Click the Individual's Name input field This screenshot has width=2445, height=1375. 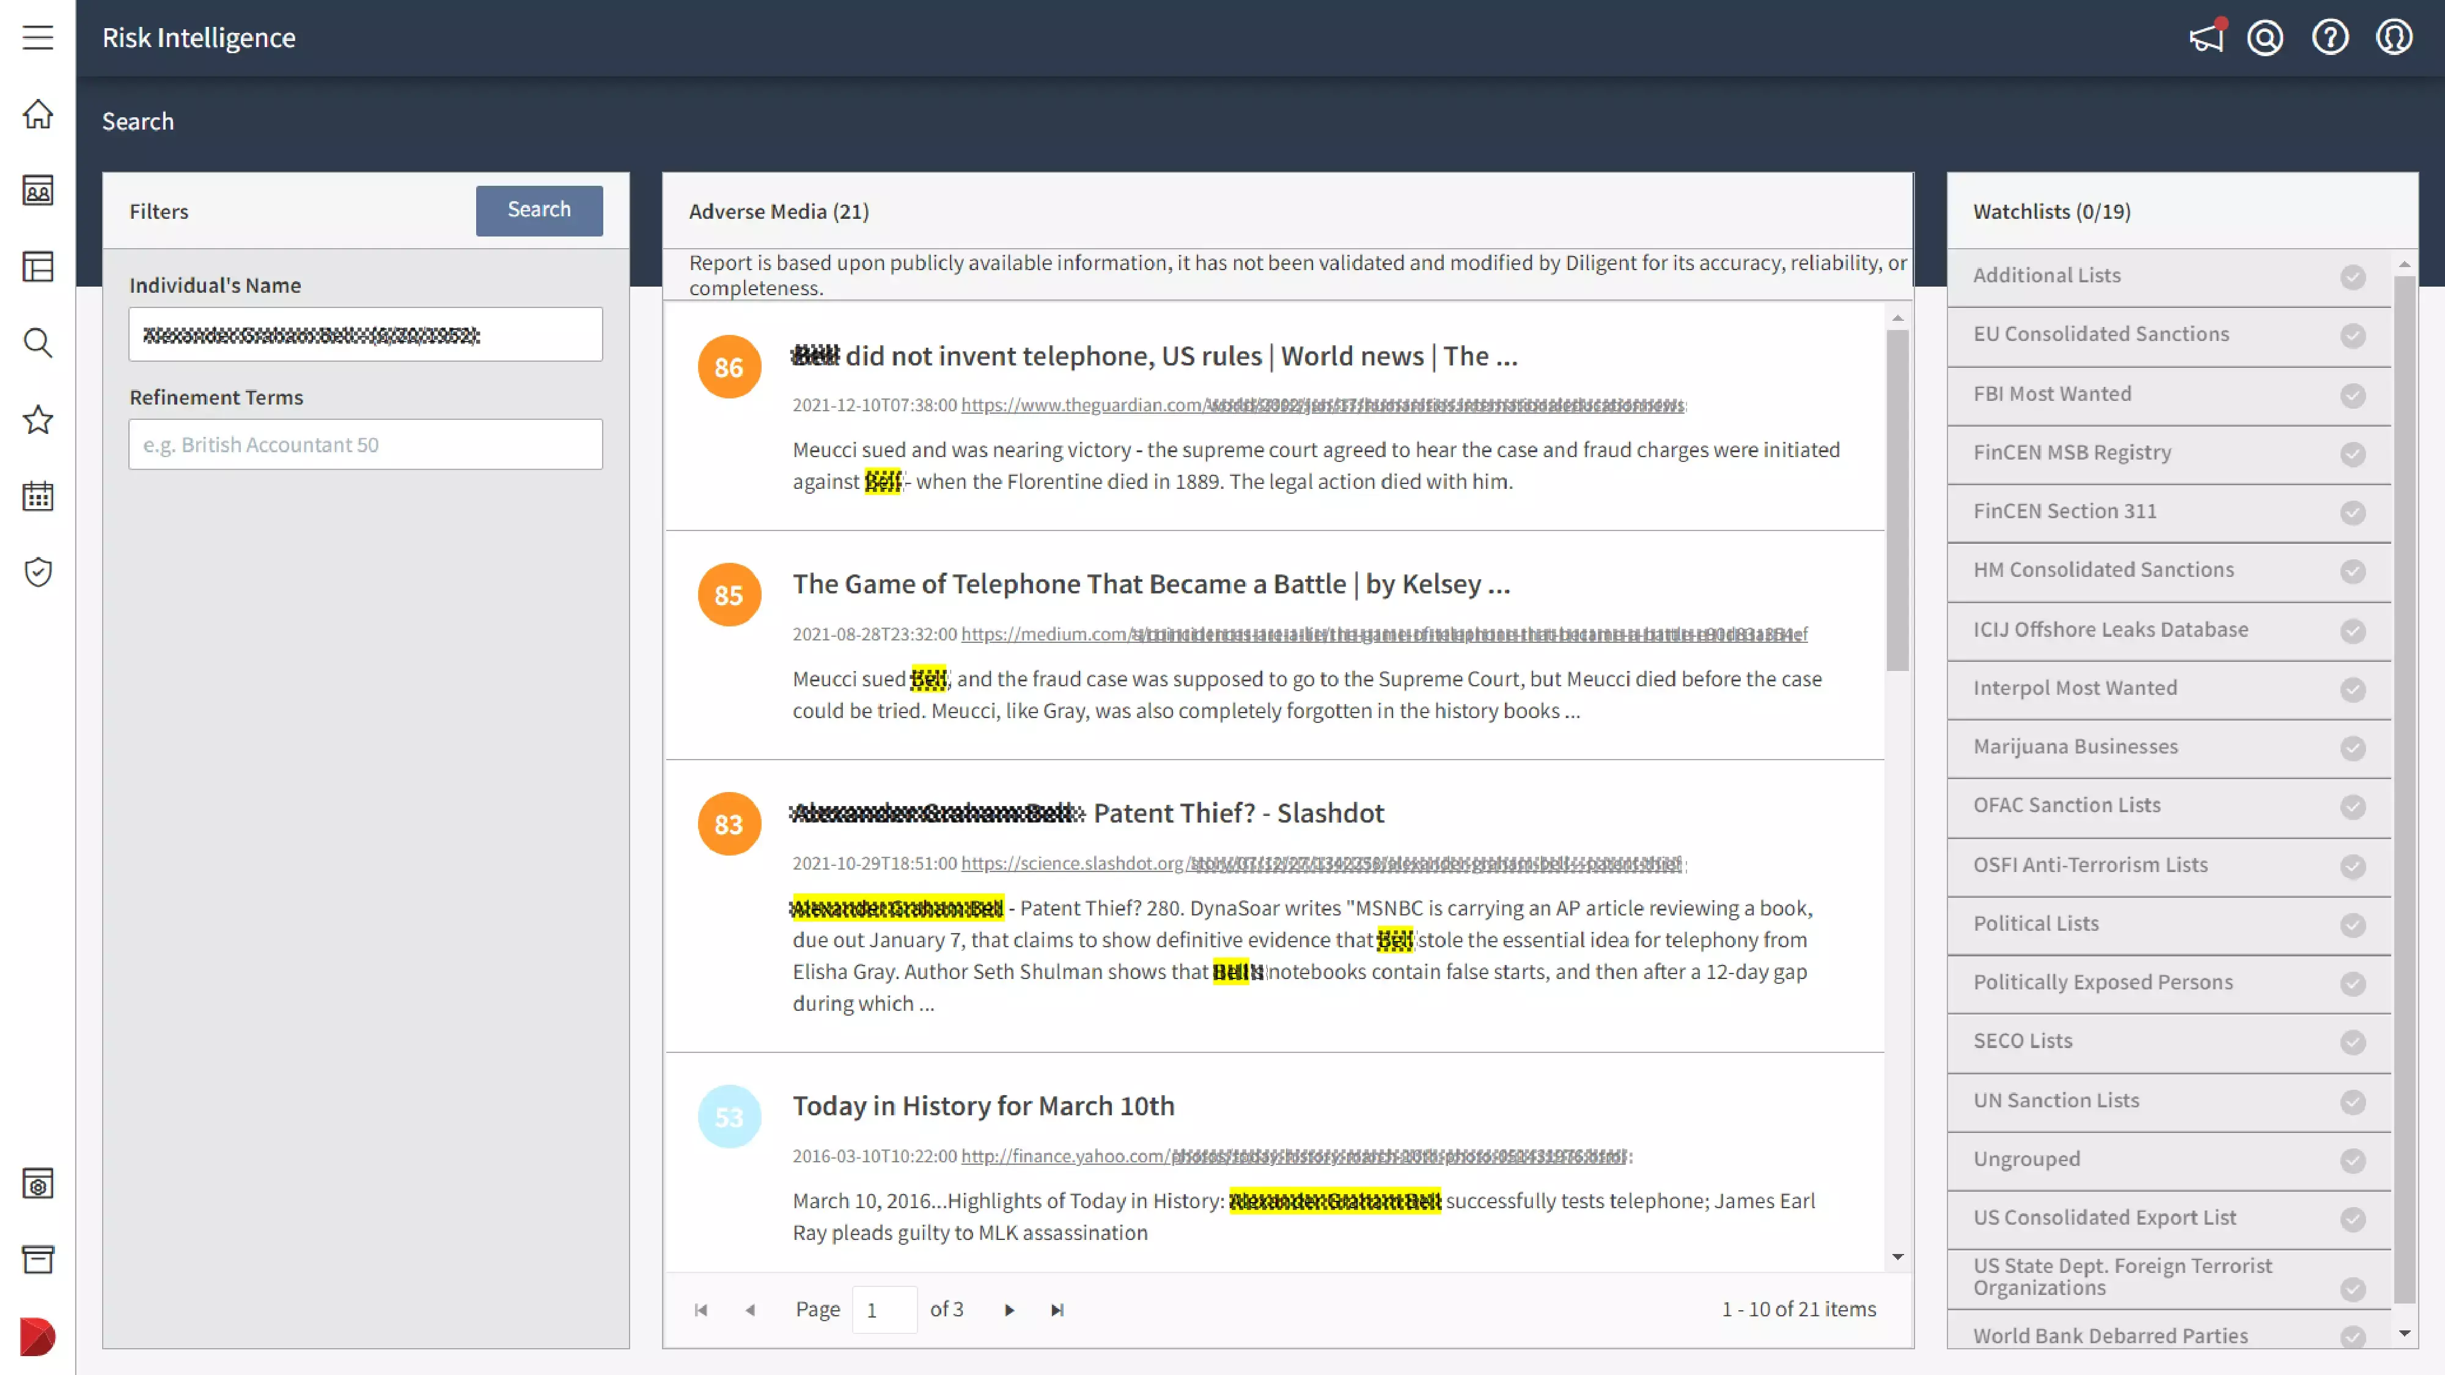click(366, 334)
